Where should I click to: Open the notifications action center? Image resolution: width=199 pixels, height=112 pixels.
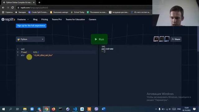(x=194, y=109)
